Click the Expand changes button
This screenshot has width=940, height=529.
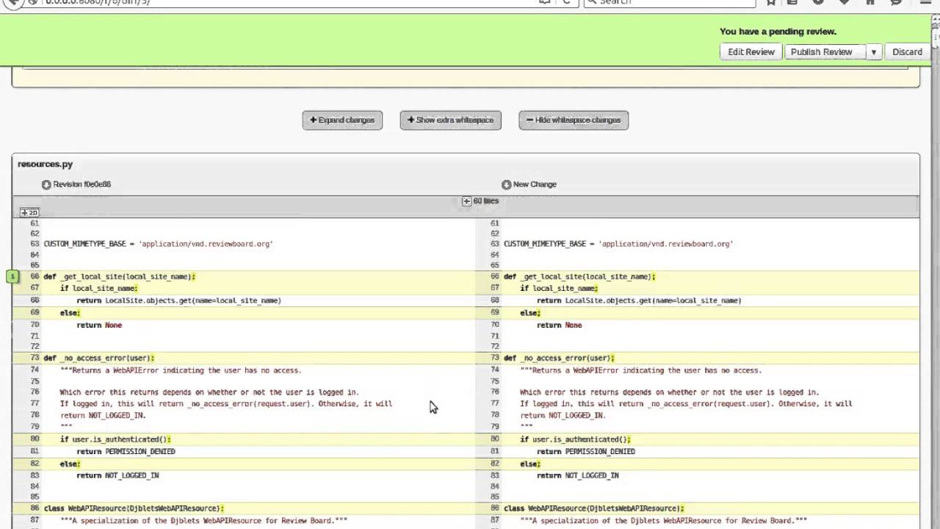(342, 120)
